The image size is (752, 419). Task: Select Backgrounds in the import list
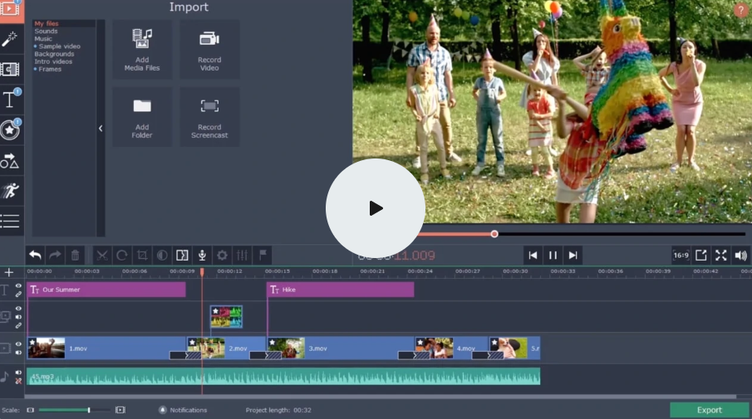[x=54, y=54]
